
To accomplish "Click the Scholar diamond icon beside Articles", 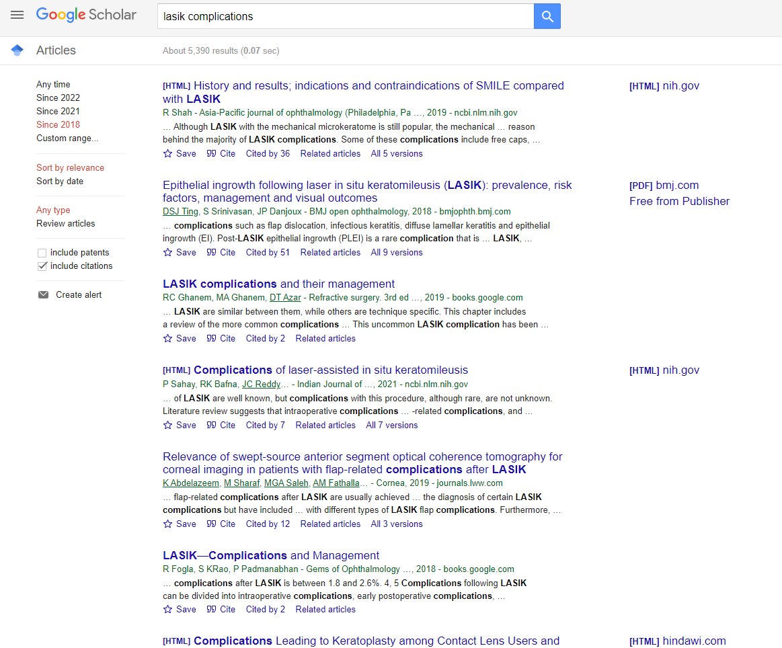I will tap(16, 50).
